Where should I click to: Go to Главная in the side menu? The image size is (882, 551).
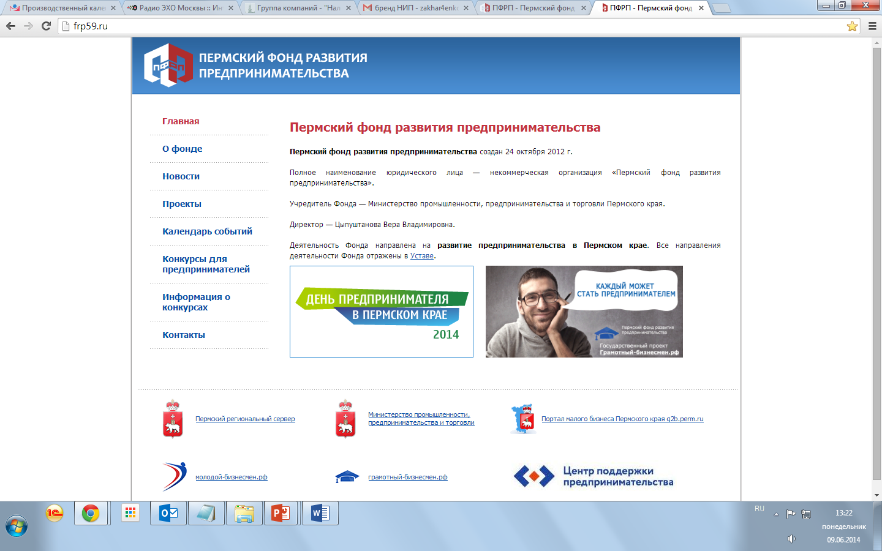coord(181,121)
